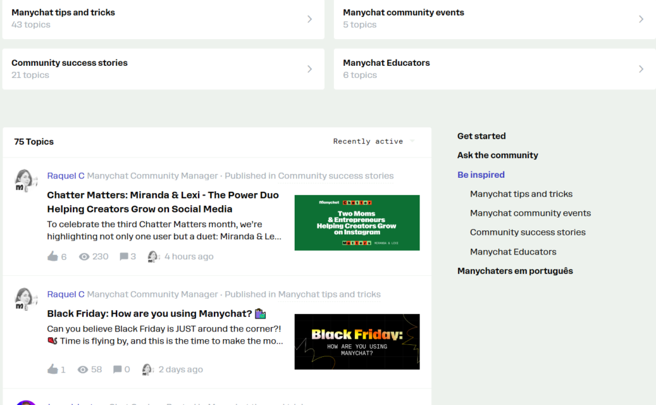Select Be inspired in sidebar navigation
This screenshot has height=405, width=656.
click(480, 175)
